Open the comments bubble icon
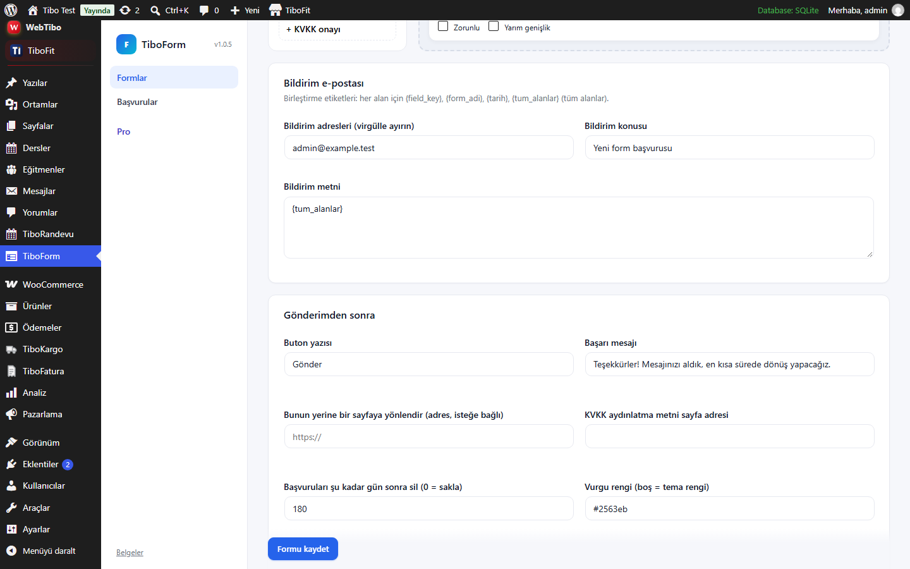Screen dimensions: 910x569 pos(204,10)
